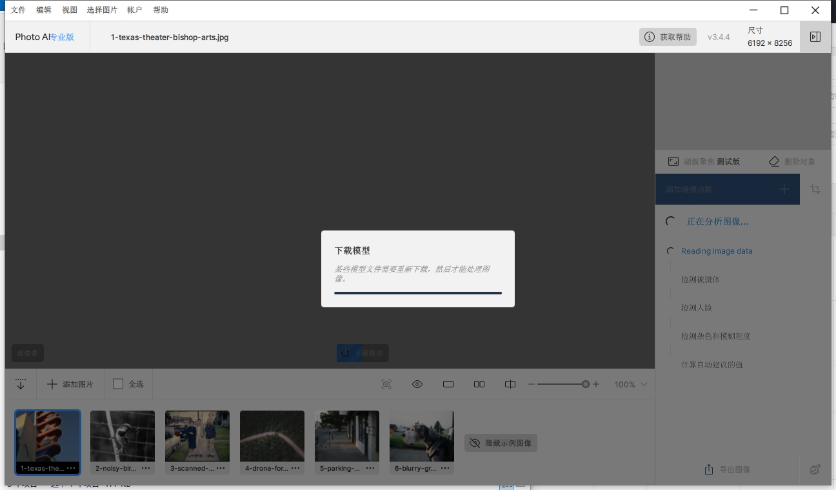Viewport: 836px width, 490px height.
Task: Select the 6-blurry-gr dog thumbnail
Action: click(x=422, y=436)
